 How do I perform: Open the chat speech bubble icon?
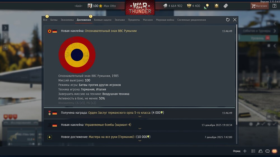pyautogui.click(x=267, y=151)
